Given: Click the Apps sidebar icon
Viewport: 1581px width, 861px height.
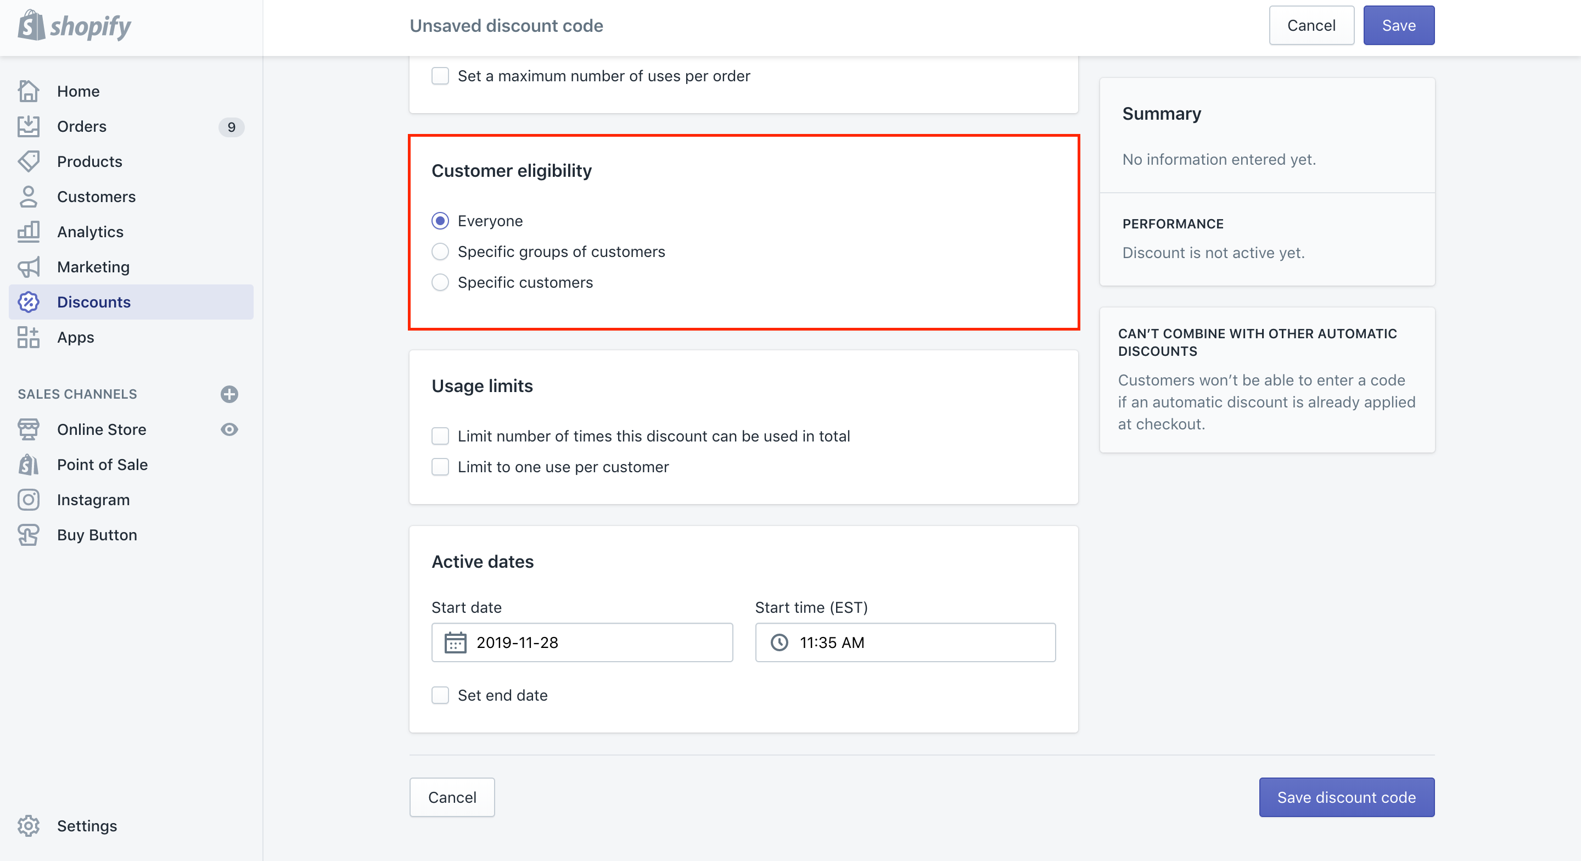Looking at the screenshot, I should pyautogui.click(x=29, y=337).
